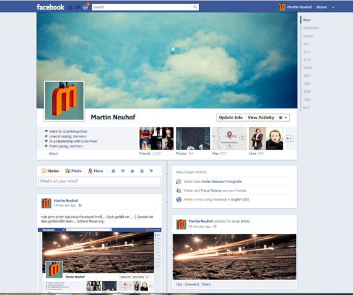Go to Home in top bar
Image resolution: width=353 pixels, height=295 pixels.
click(x=321, y=7)
